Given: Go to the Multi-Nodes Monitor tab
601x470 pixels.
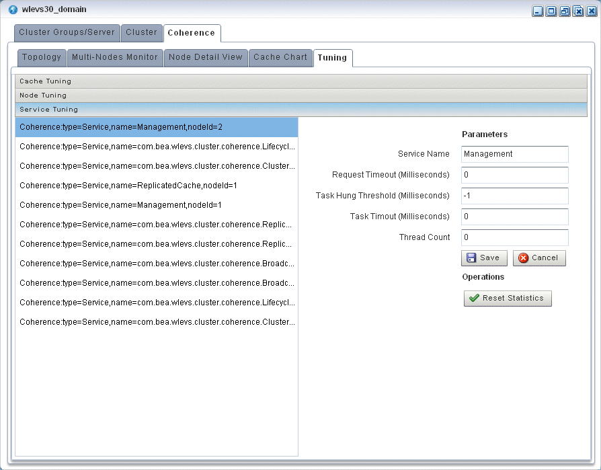Looking at the screenshot, I should click(115, 57).
